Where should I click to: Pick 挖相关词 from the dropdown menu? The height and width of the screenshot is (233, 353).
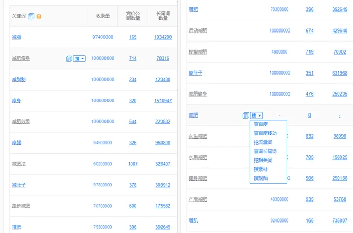click(263, 160)
